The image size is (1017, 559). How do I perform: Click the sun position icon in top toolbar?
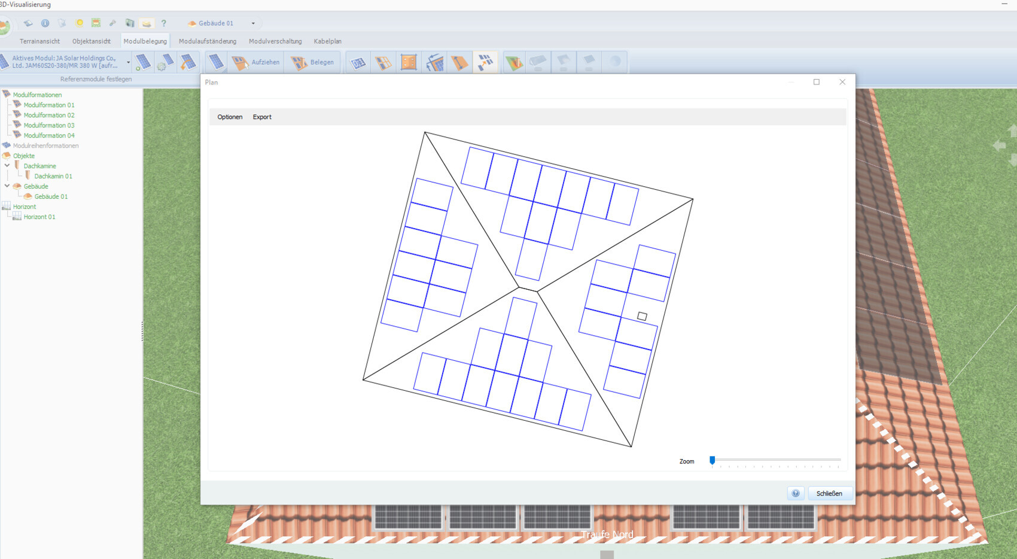(79, 23)
